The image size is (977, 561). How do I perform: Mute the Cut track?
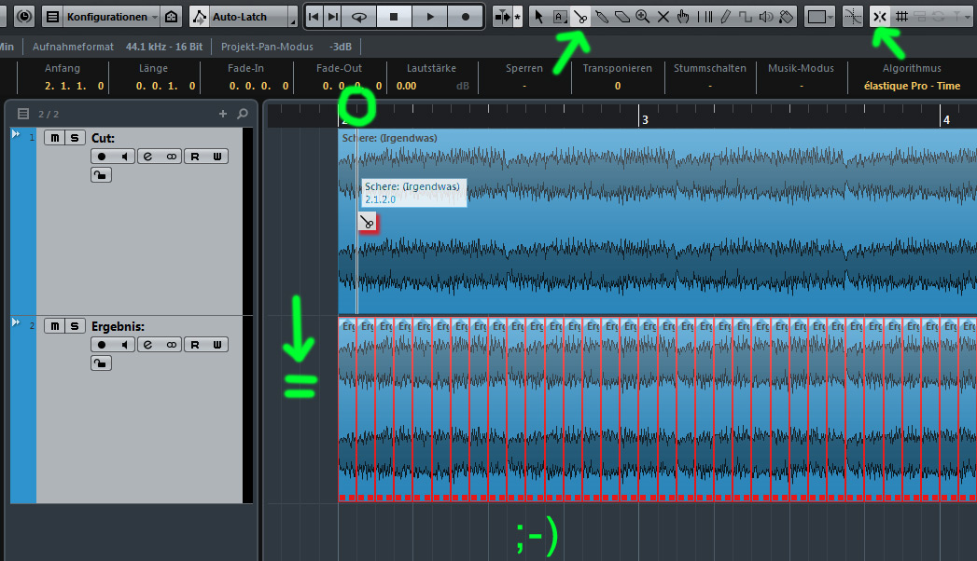tap(55, 137)
